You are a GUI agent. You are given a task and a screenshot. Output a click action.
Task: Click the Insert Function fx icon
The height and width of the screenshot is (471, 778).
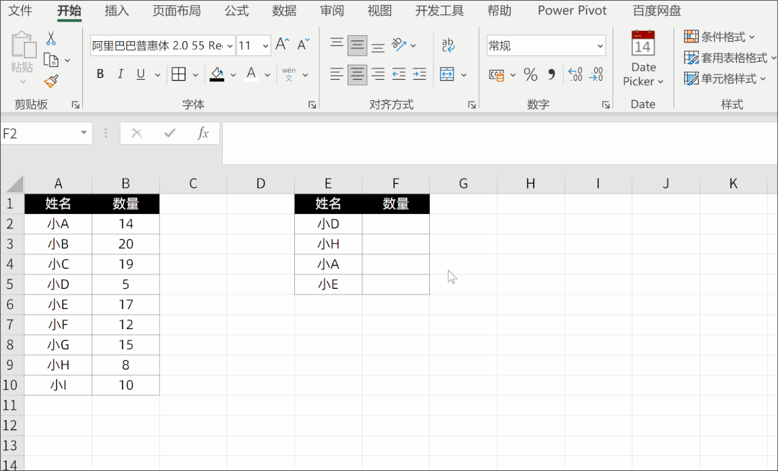click(203, 133)
